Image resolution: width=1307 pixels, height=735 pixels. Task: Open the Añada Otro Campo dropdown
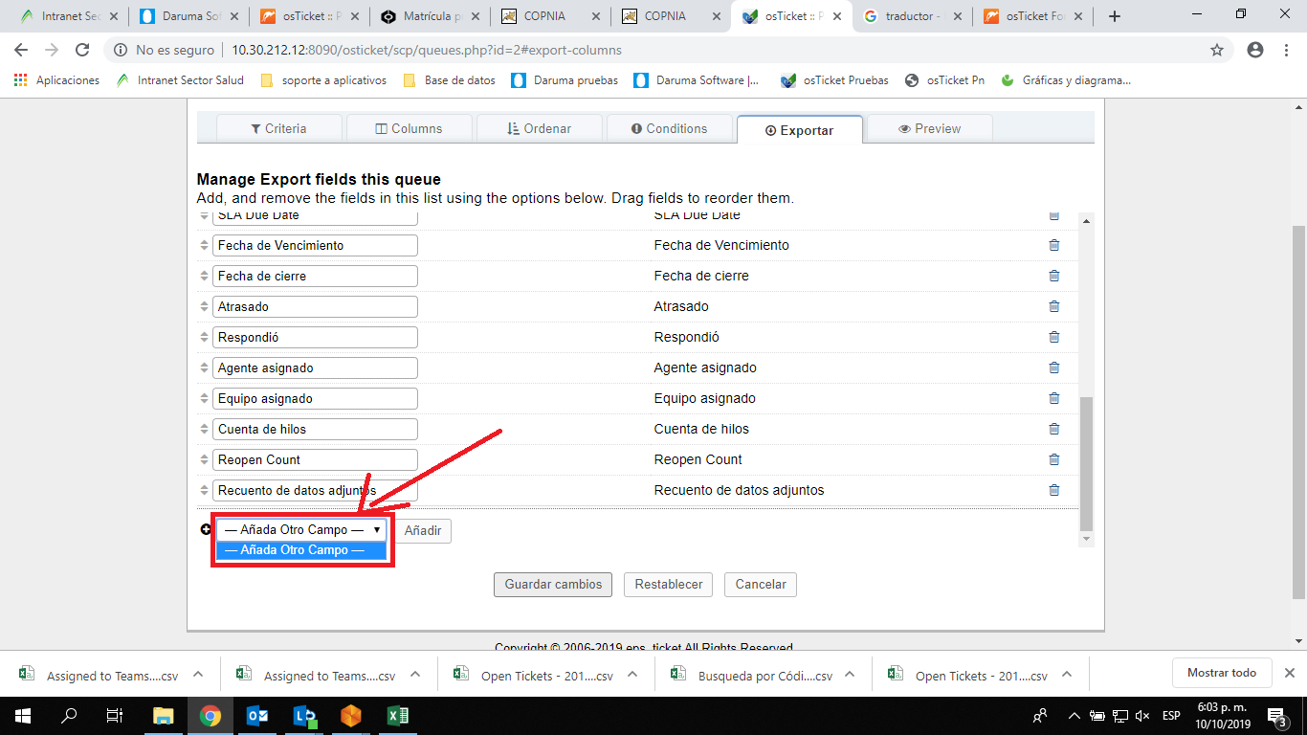click(x=301, y=529)
